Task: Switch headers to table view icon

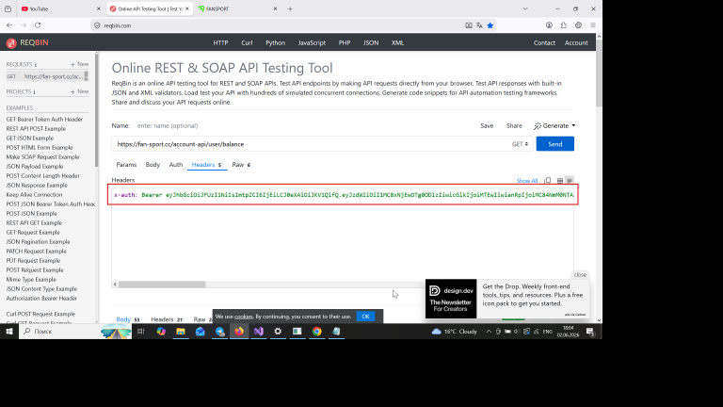Action: pyautogui.click(x=560, y=181)
